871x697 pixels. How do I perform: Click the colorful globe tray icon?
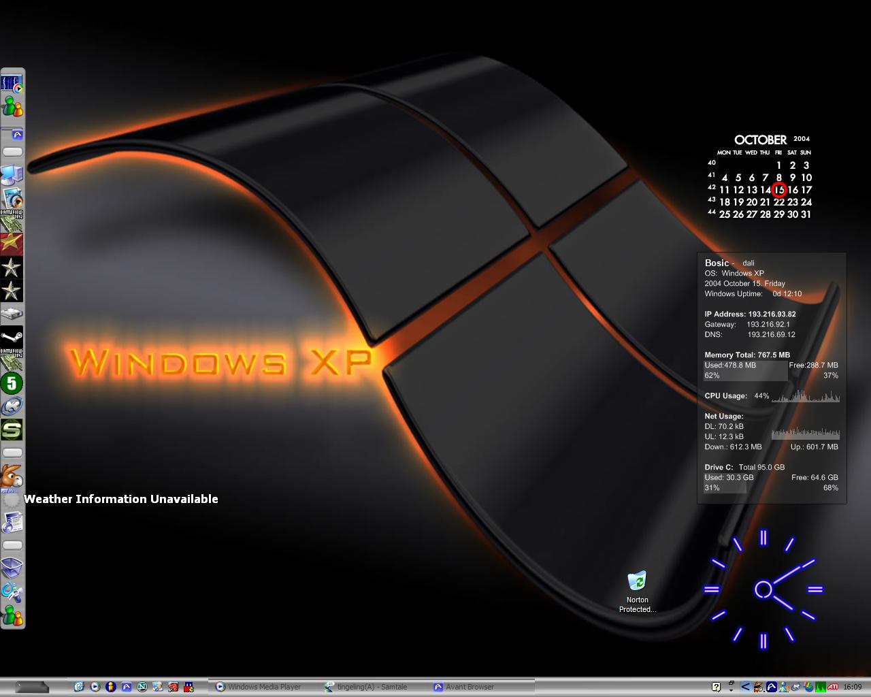point(808,687)
